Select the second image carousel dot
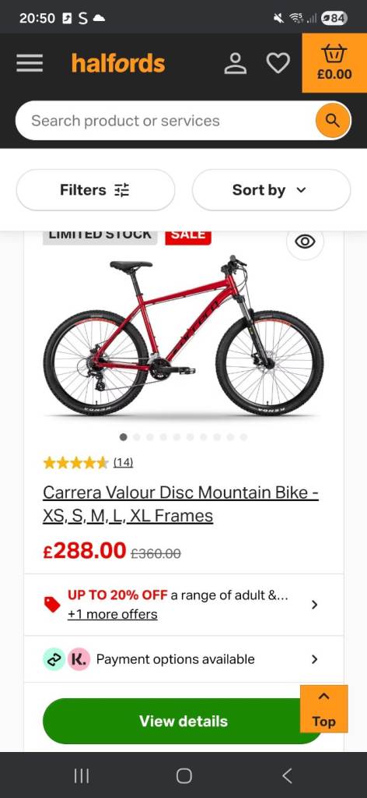This screenshot has width=367, height=798. click(x=137, y=437)
